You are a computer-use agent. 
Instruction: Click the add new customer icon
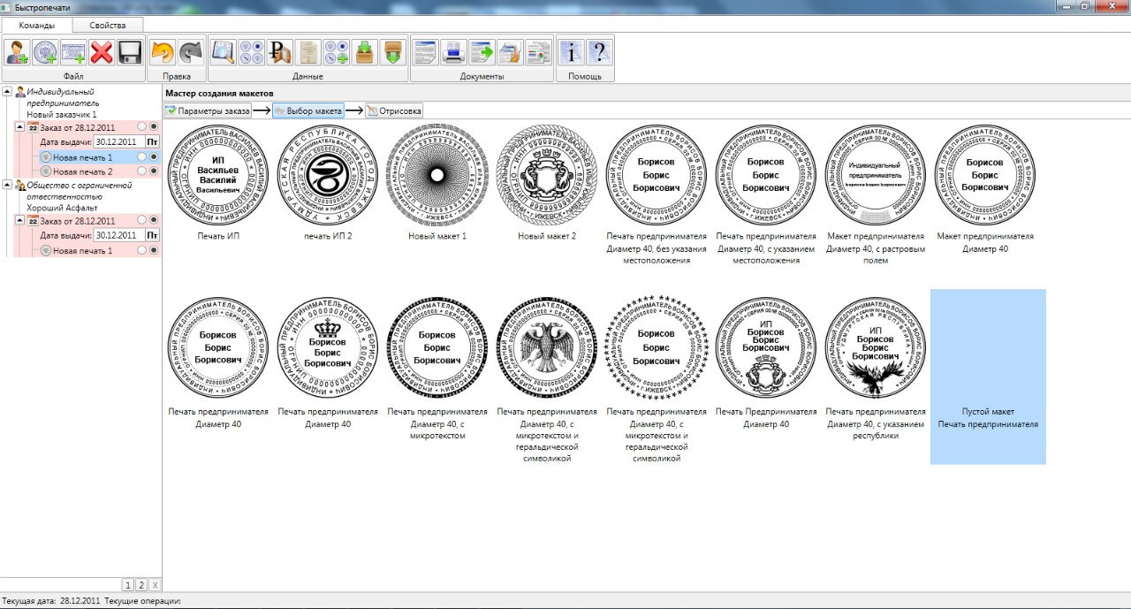[17, 52]
